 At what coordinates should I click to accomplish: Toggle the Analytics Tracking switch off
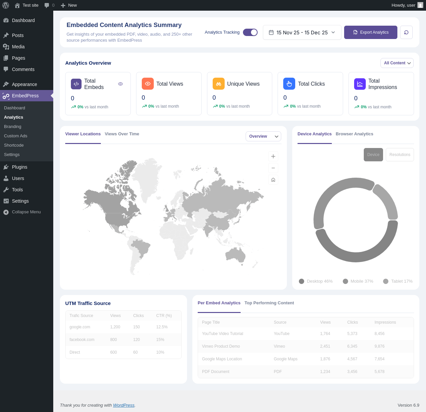250,32
